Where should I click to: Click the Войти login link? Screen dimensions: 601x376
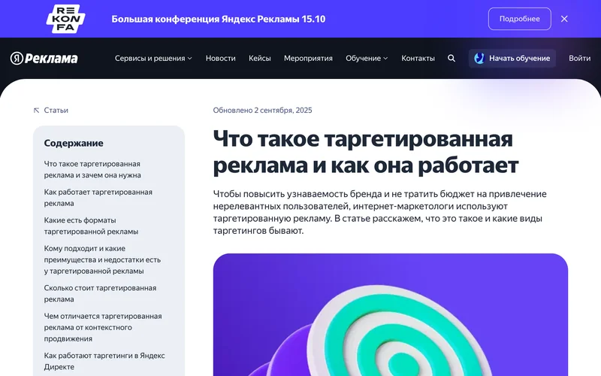pos(579,59)
